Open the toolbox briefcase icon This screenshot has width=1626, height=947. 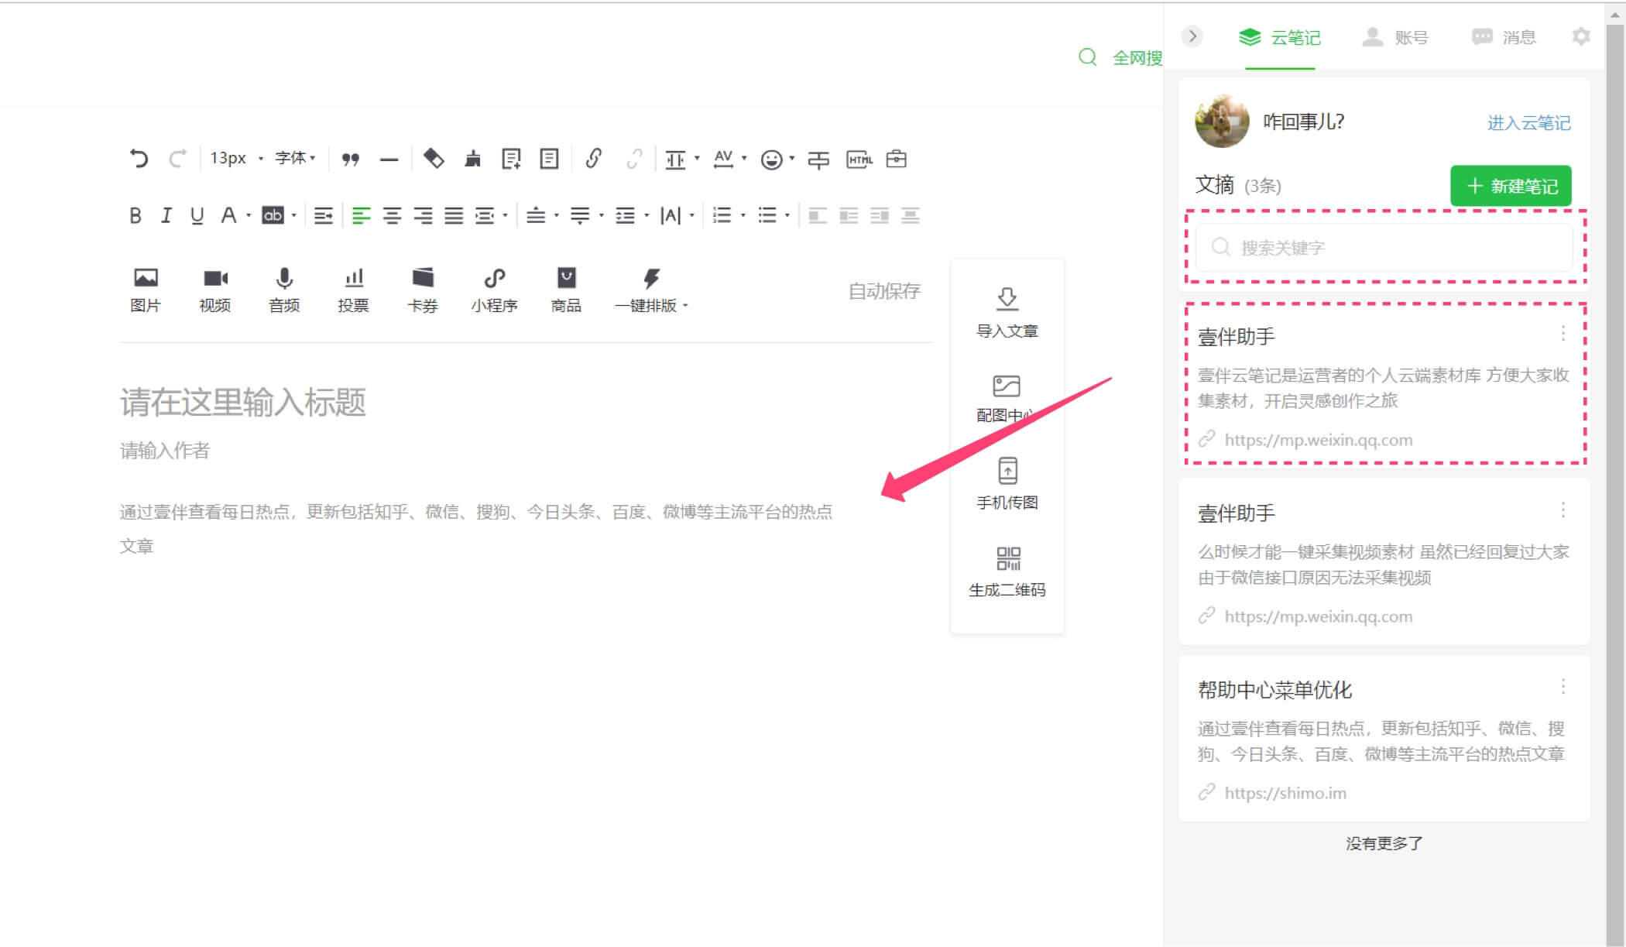point(896,159)
